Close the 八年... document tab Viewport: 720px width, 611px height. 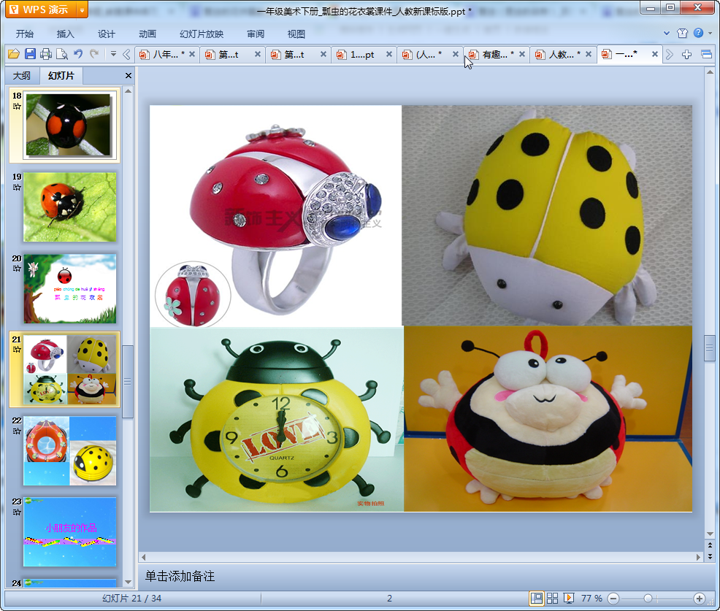(x=192, y=54)
